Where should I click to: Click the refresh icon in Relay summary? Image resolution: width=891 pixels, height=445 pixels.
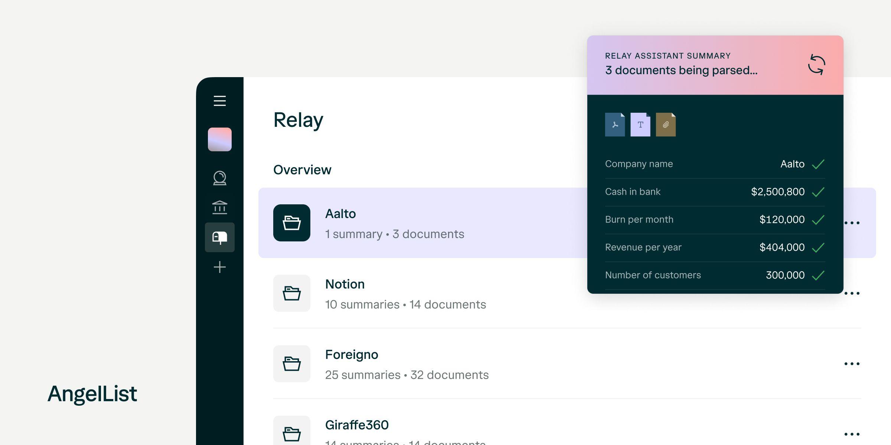[816, 65]
